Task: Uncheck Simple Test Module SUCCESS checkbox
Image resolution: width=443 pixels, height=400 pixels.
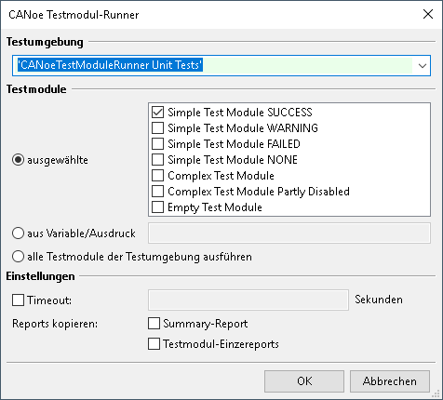Action: click(157, 112)
